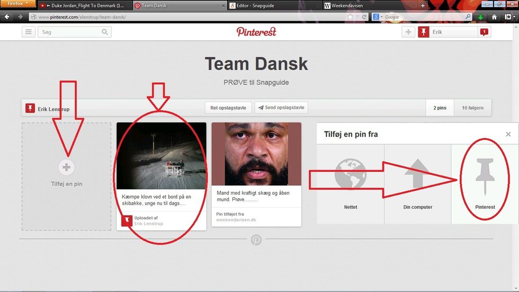
Task: Click the Pinterest logo
Action: 256,32
